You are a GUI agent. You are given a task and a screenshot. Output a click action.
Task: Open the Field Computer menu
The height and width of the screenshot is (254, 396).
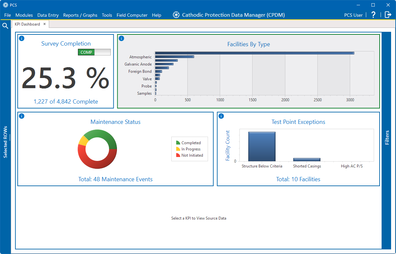[132, 15]
